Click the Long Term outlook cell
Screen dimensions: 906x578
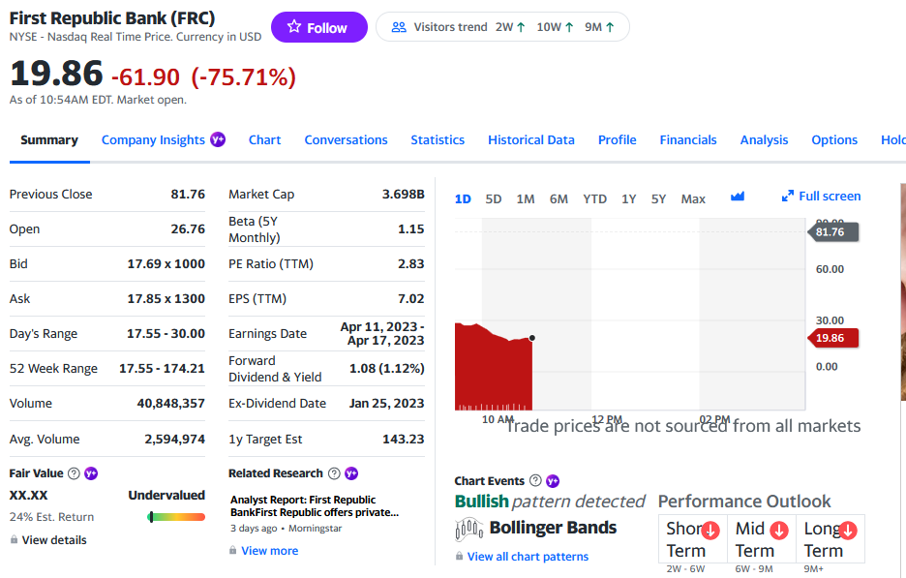(x=830, y=538)
